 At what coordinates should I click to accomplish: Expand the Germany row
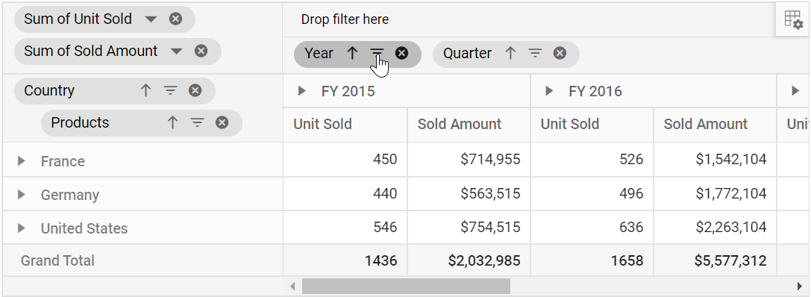[x=21, y=195]
